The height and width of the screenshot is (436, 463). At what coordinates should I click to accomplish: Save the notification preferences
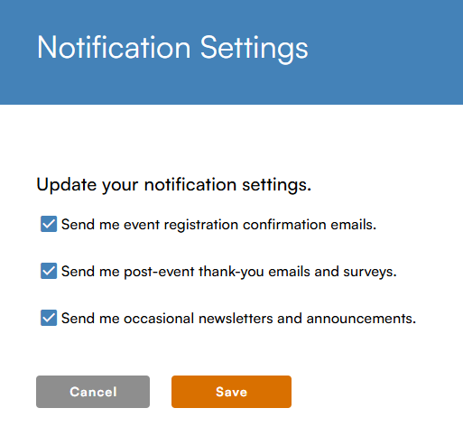[x=231, y=392]
